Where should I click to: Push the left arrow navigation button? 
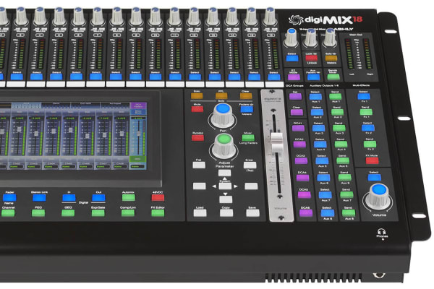[x=200, y=186]
